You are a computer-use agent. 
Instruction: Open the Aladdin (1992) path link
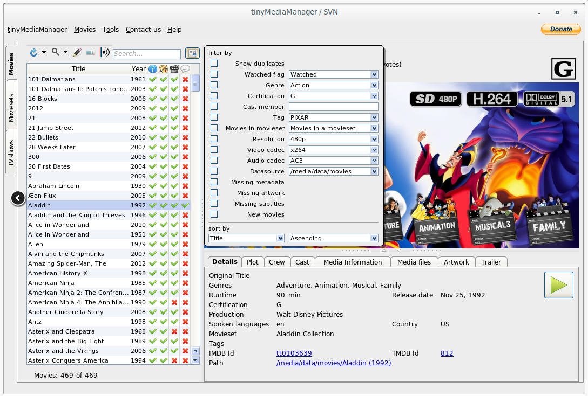pos(334,363)
